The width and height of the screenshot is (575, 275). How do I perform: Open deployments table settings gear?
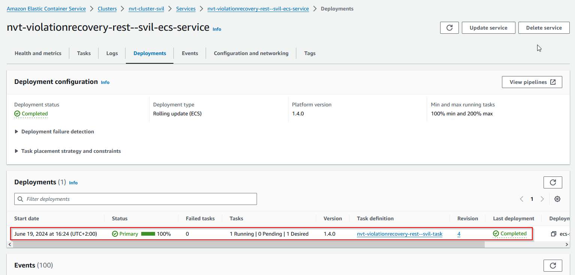(x=557, y=199)
